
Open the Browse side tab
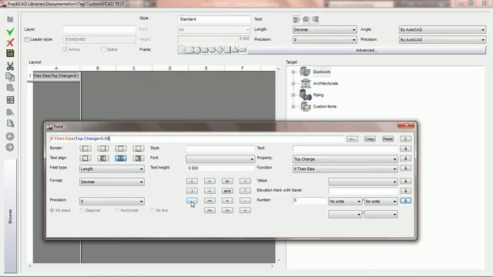[x=10, y=216]
